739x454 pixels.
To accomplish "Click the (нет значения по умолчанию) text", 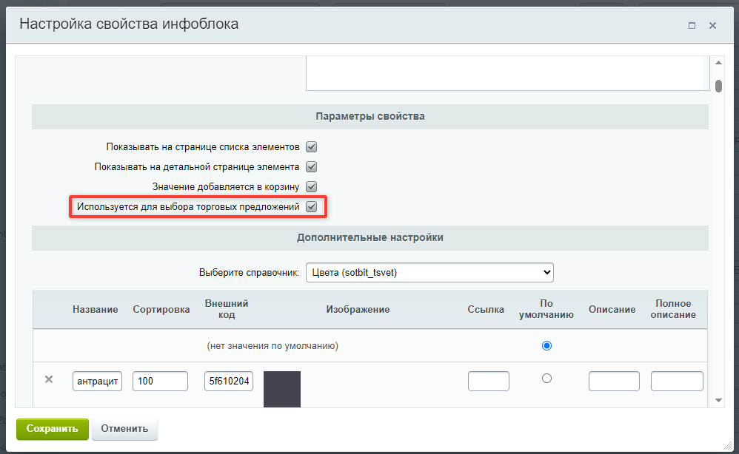I will [272, 346].
